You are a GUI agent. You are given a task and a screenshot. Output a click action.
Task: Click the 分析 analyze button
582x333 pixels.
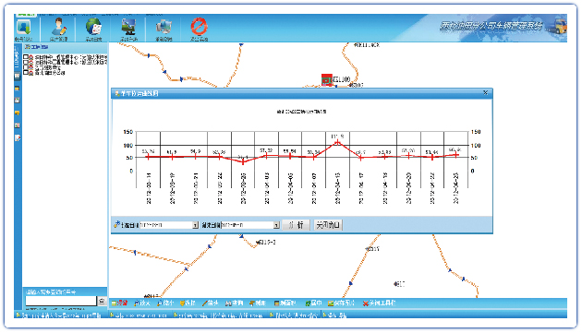296,225
